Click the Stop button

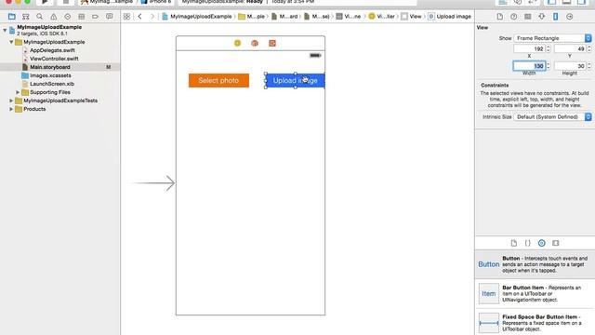pyautogui.click(x=66, y=2)
